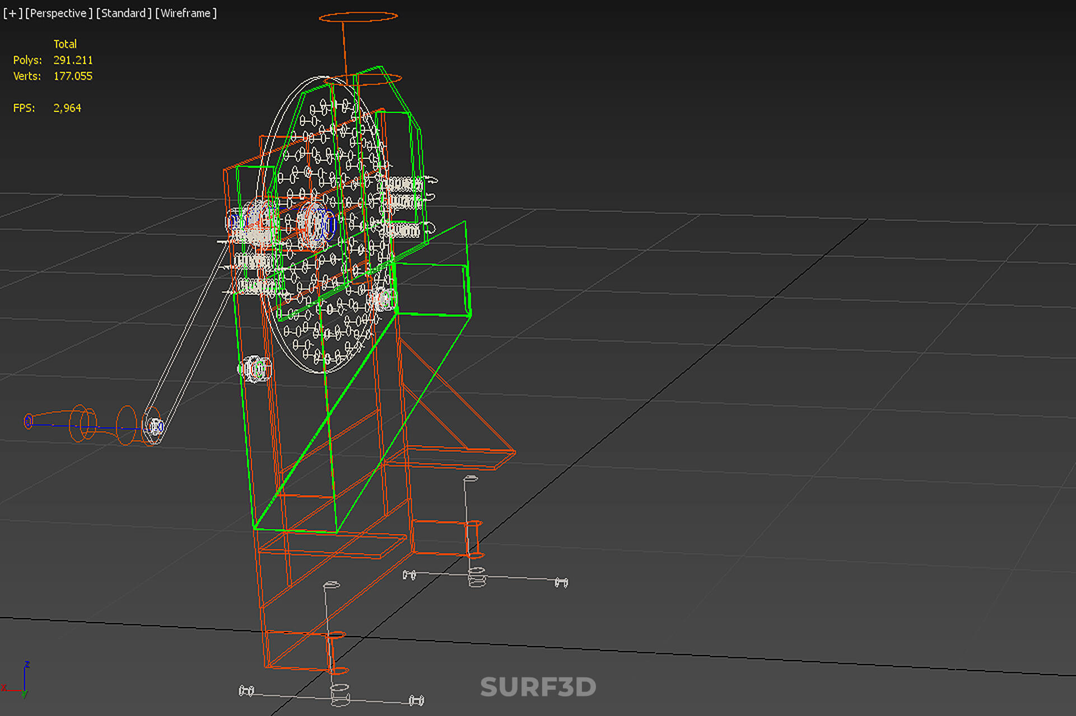Click the Verts count value 177.055
This screenshot has height=716, width=1076.
point(73,76)
